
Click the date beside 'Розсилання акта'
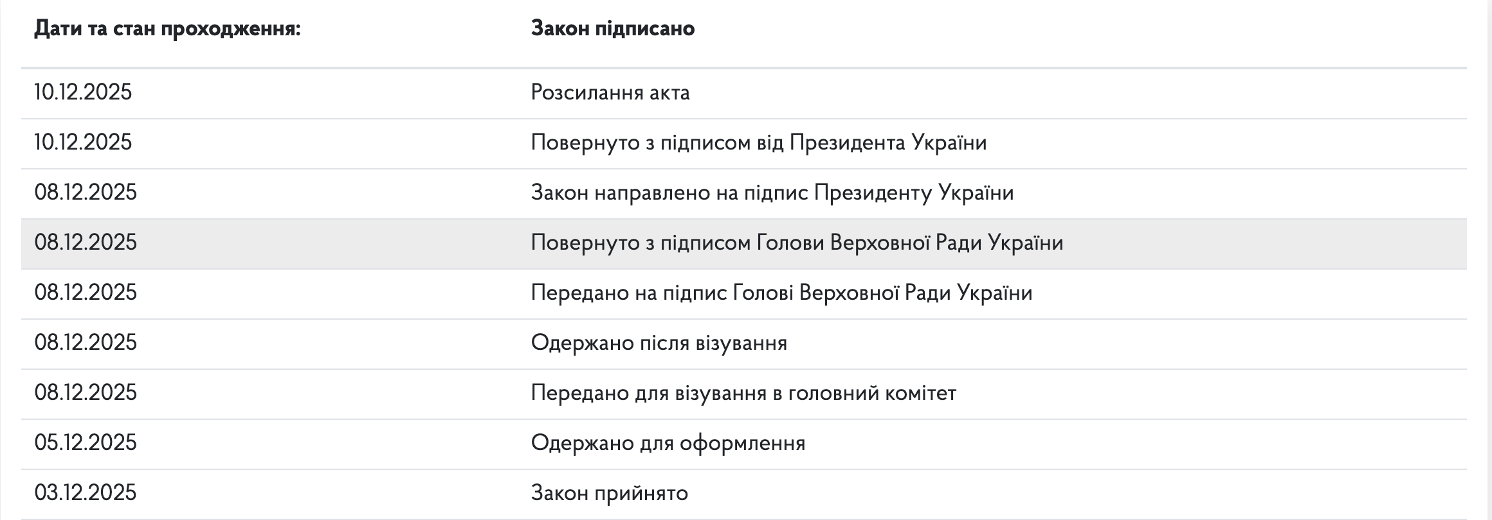[x=83, y=92]
